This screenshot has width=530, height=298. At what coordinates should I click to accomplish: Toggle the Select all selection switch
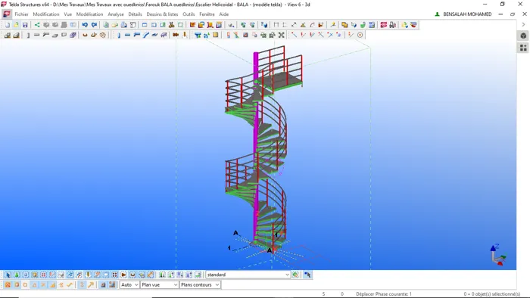(8, 275)
